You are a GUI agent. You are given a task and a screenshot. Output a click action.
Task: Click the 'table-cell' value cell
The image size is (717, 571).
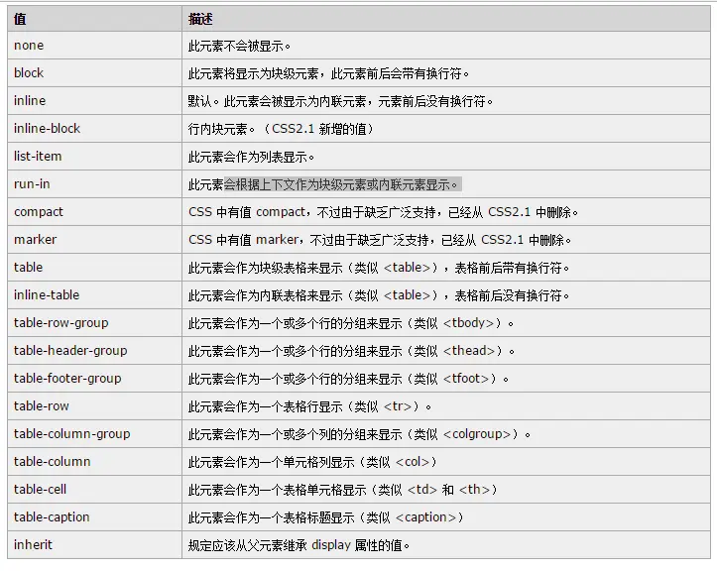pyautogui.click(x=94, y=489)
